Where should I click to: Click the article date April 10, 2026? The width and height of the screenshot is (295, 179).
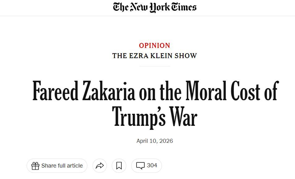coord(154,141)
